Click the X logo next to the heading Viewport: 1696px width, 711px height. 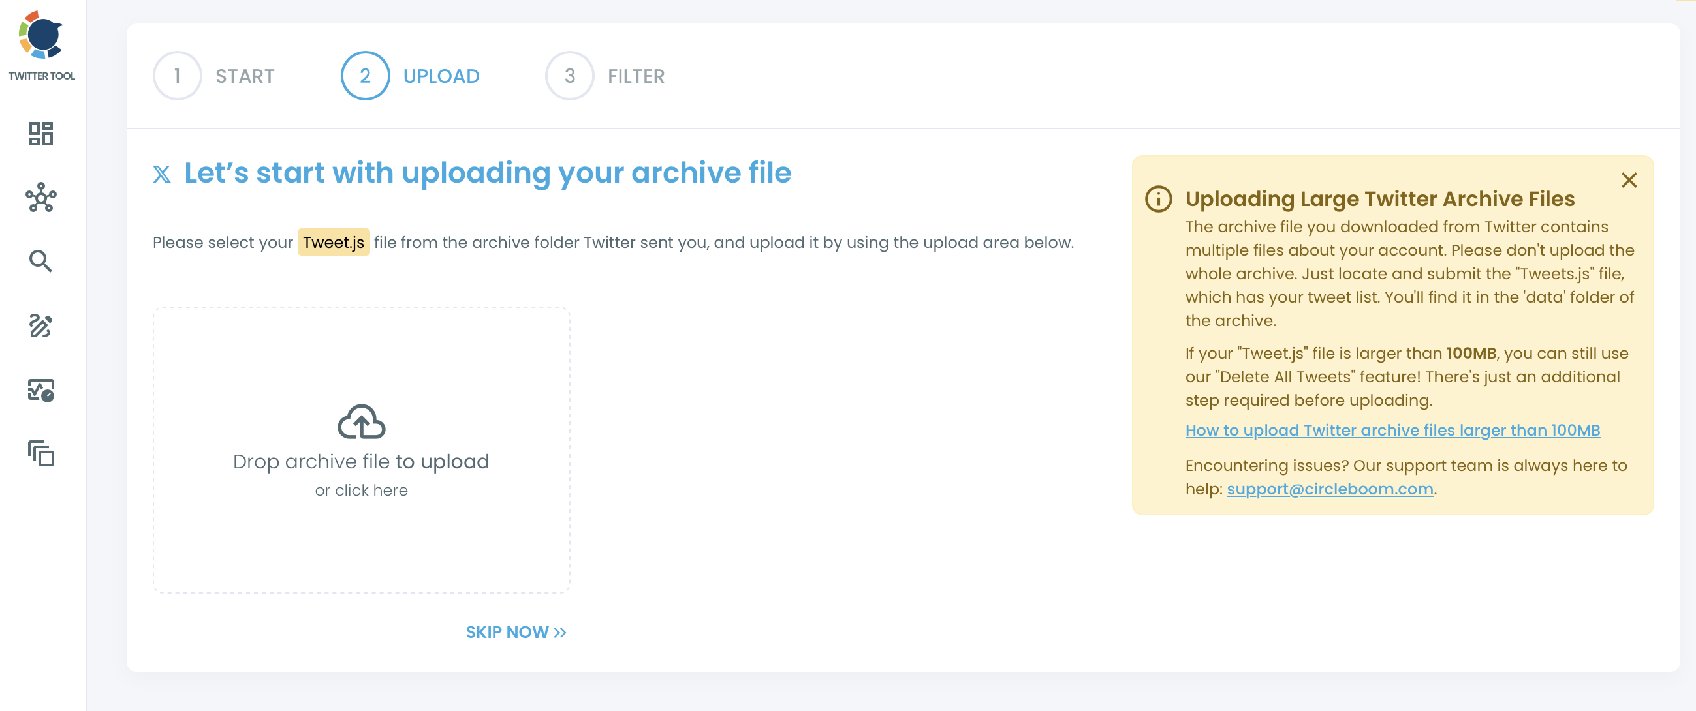coord(162,174)
